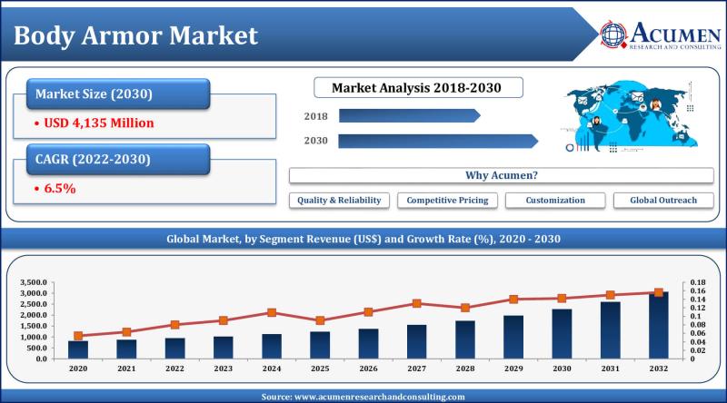
Task: Click the Customization box
Action: [555, 200]
